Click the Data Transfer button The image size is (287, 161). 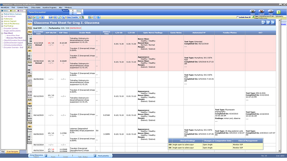[73, 17]
